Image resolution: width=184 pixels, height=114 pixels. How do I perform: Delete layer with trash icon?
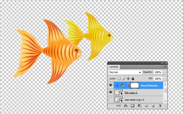point(160,106)
